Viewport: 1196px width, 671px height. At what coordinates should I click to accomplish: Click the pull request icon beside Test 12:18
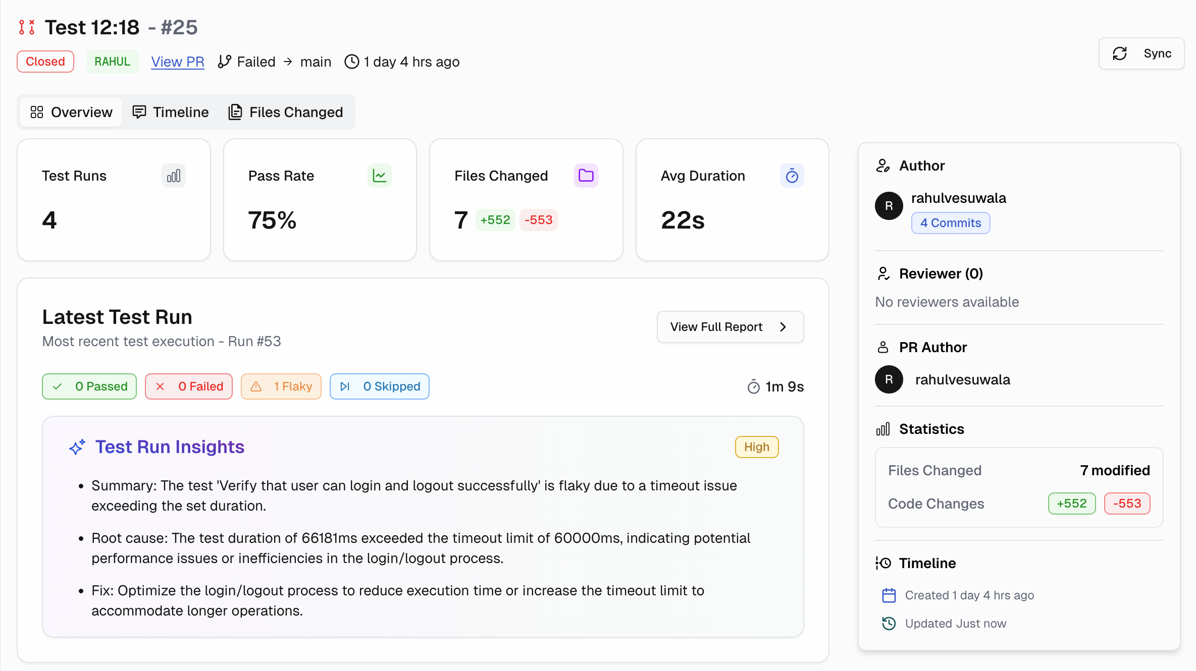27,27
